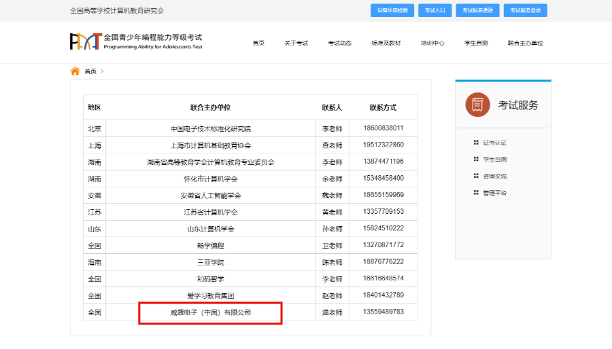Click the orange home icon in the breadcrumb
Viewport: 612px width, 349px height.
tap(75, 71)
